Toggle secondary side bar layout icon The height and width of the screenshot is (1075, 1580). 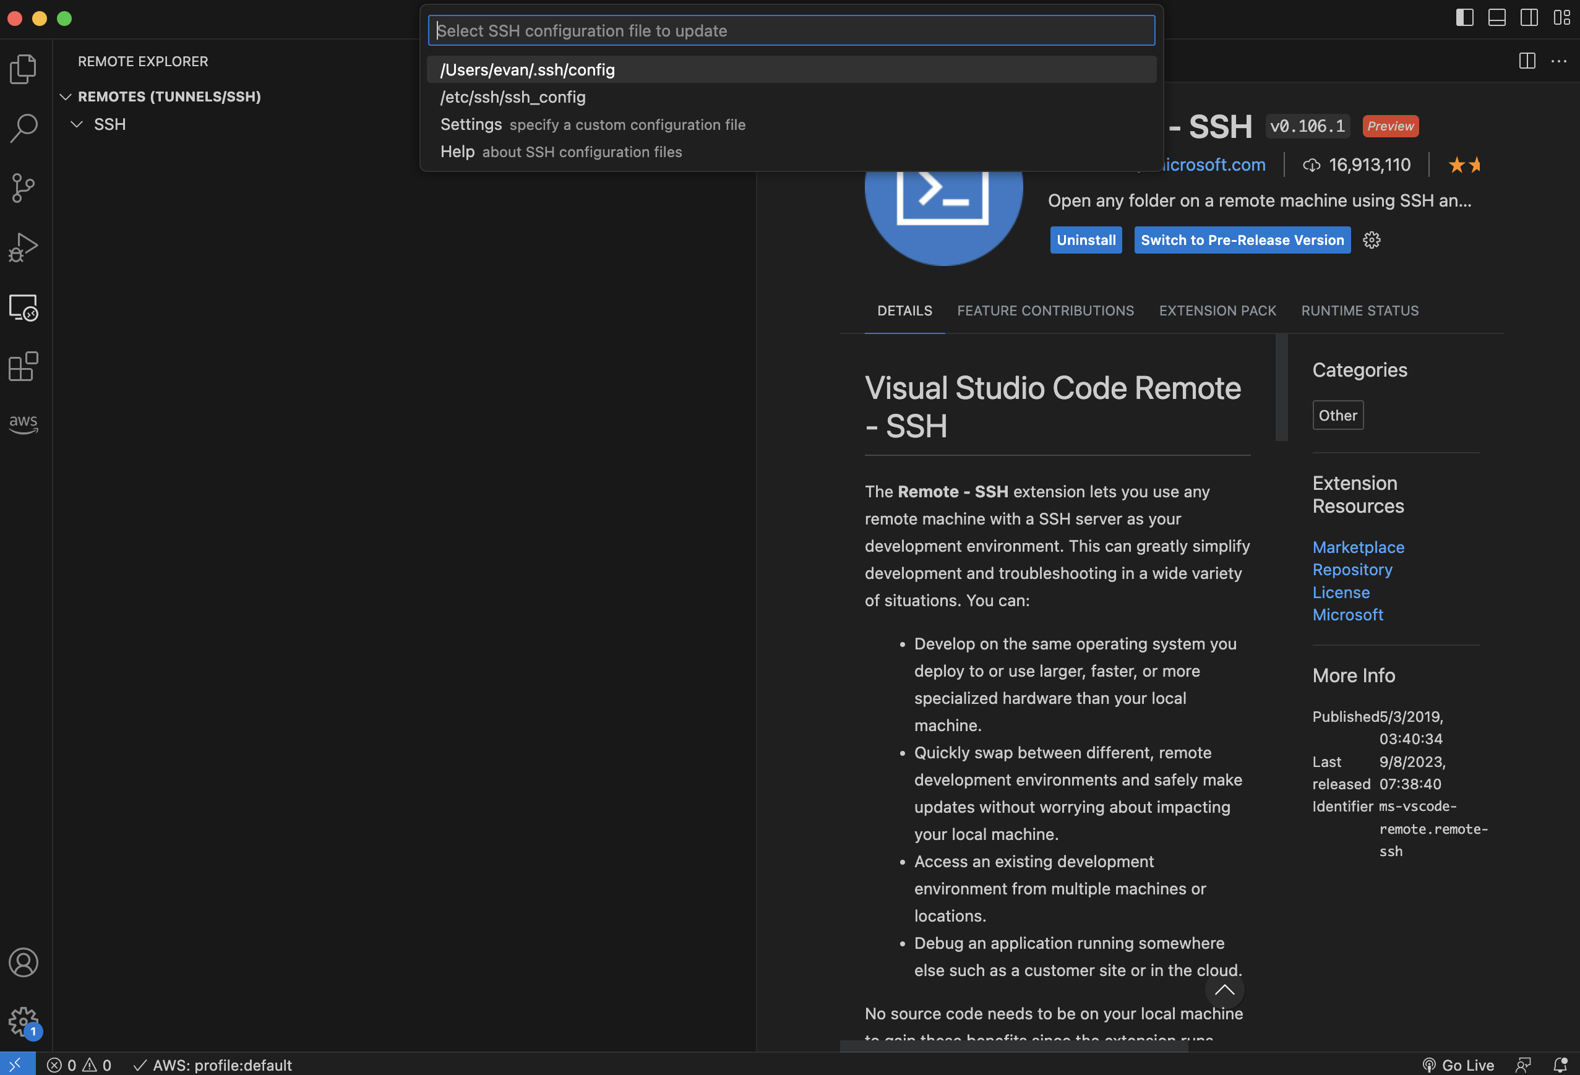[x=1529, y=18]
